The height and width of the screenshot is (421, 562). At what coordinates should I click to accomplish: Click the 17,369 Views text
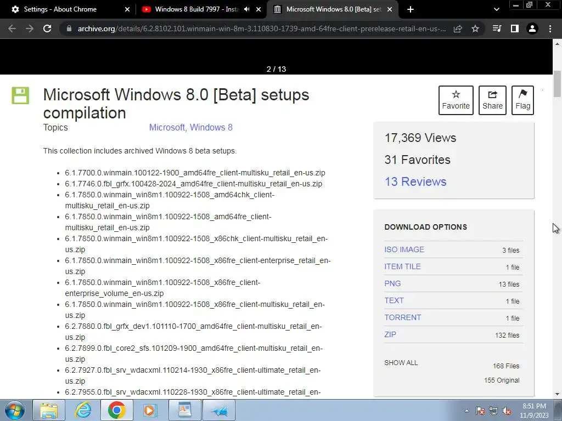[420, 138]
